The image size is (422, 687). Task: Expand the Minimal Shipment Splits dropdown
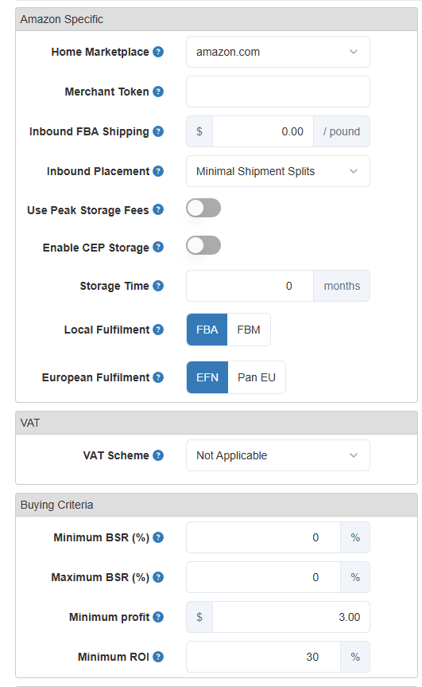[x=278, y=171]
